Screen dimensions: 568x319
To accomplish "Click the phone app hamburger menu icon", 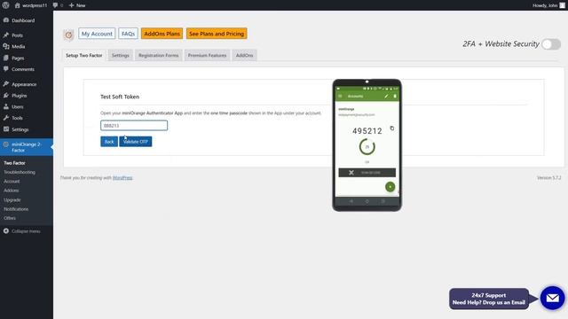I will (x=340, y=97).
